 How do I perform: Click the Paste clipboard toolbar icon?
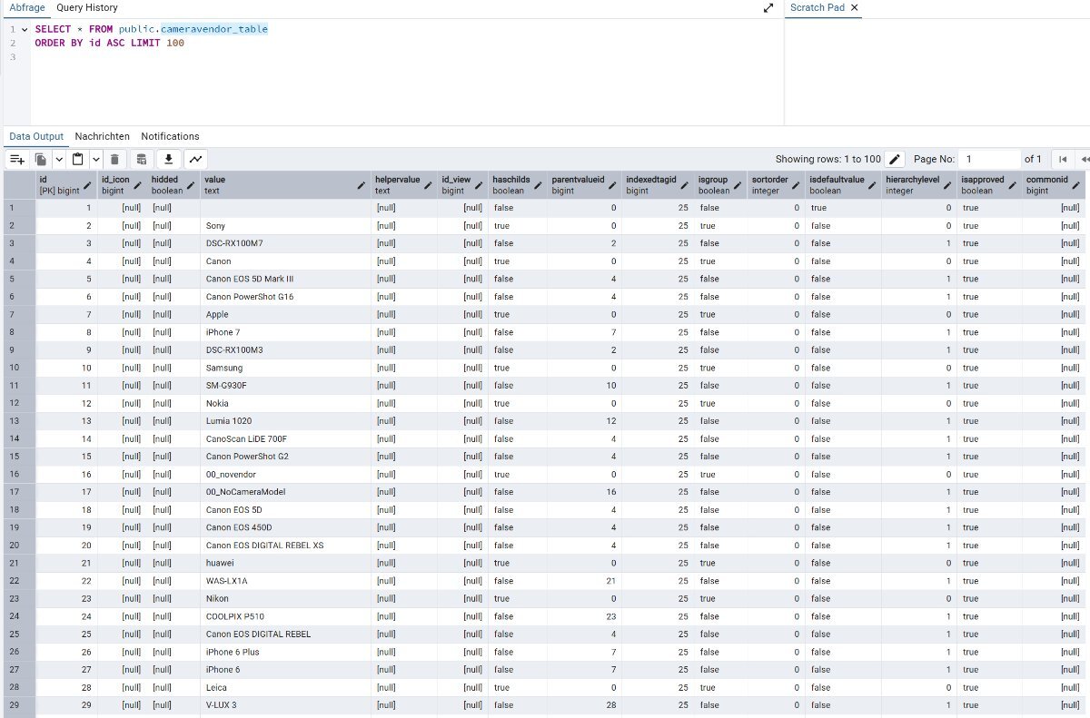click(78, 159)
